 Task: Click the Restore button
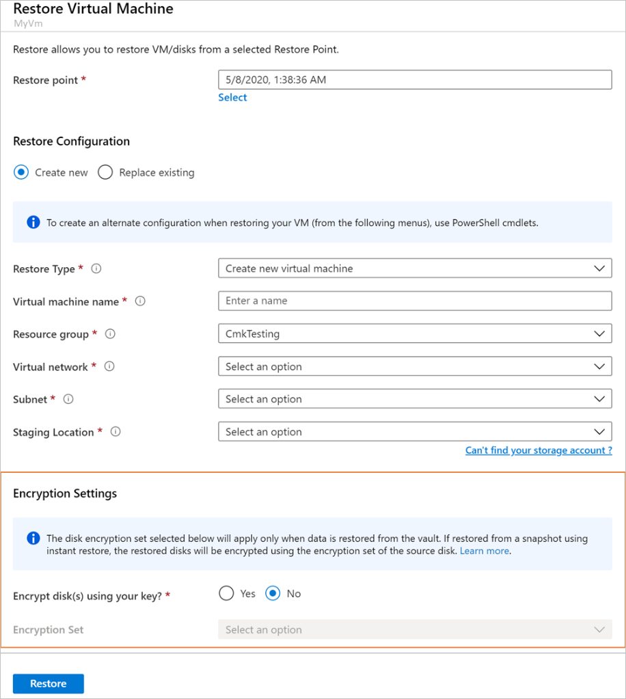coord(49,683)
